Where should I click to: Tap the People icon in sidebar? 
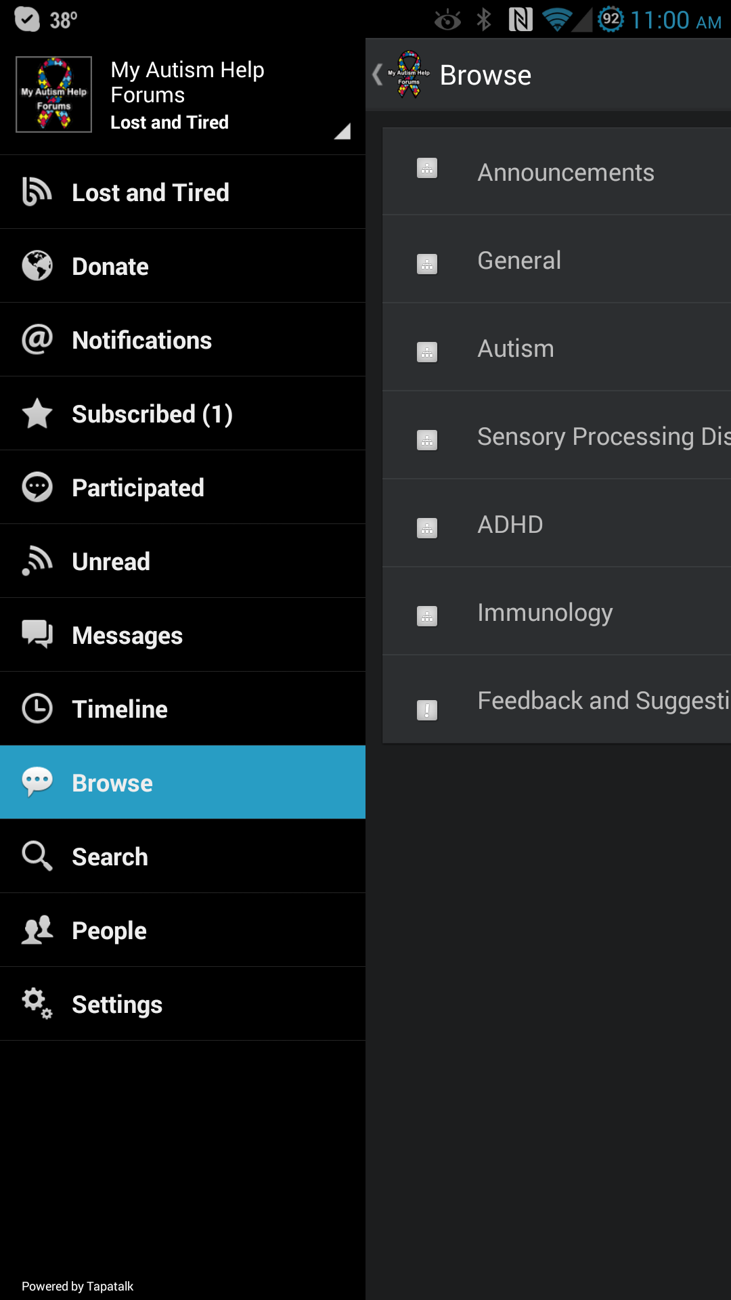pyautogui.click(x=37, y=930)
